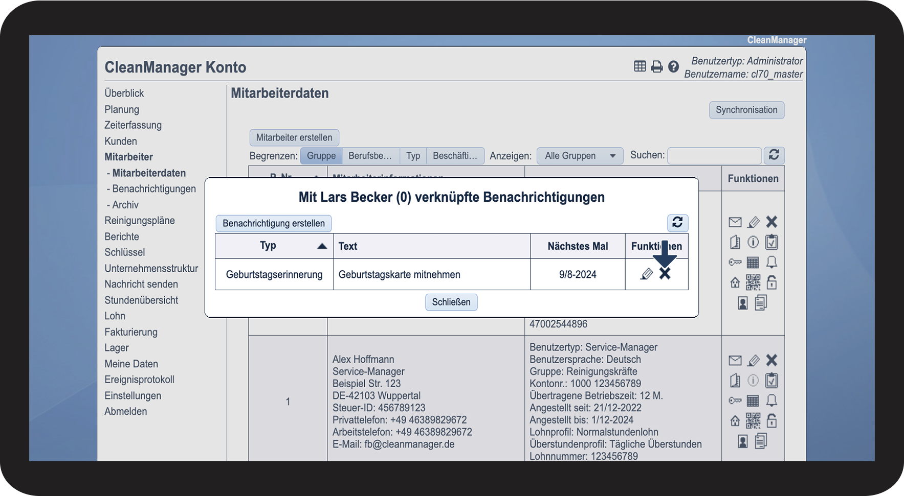The height and width of the screenshot is (496, 904).
Task: Open Planung in the sidebar
Action: click(x=122, y=109)
